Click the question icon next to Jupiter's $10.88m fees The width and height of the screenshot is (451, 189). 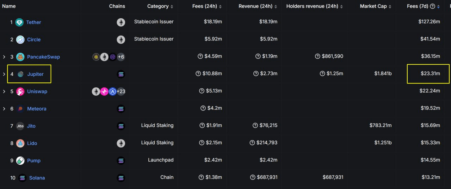click(198, 74)
